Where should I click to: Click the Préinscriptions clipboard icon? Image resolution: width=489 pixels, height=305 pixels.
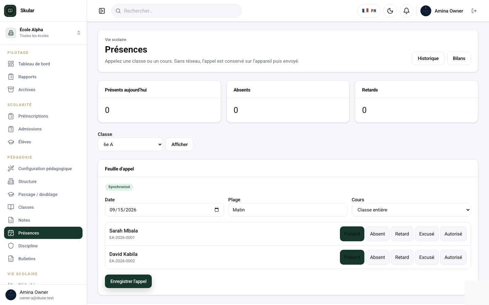[11, 116]
